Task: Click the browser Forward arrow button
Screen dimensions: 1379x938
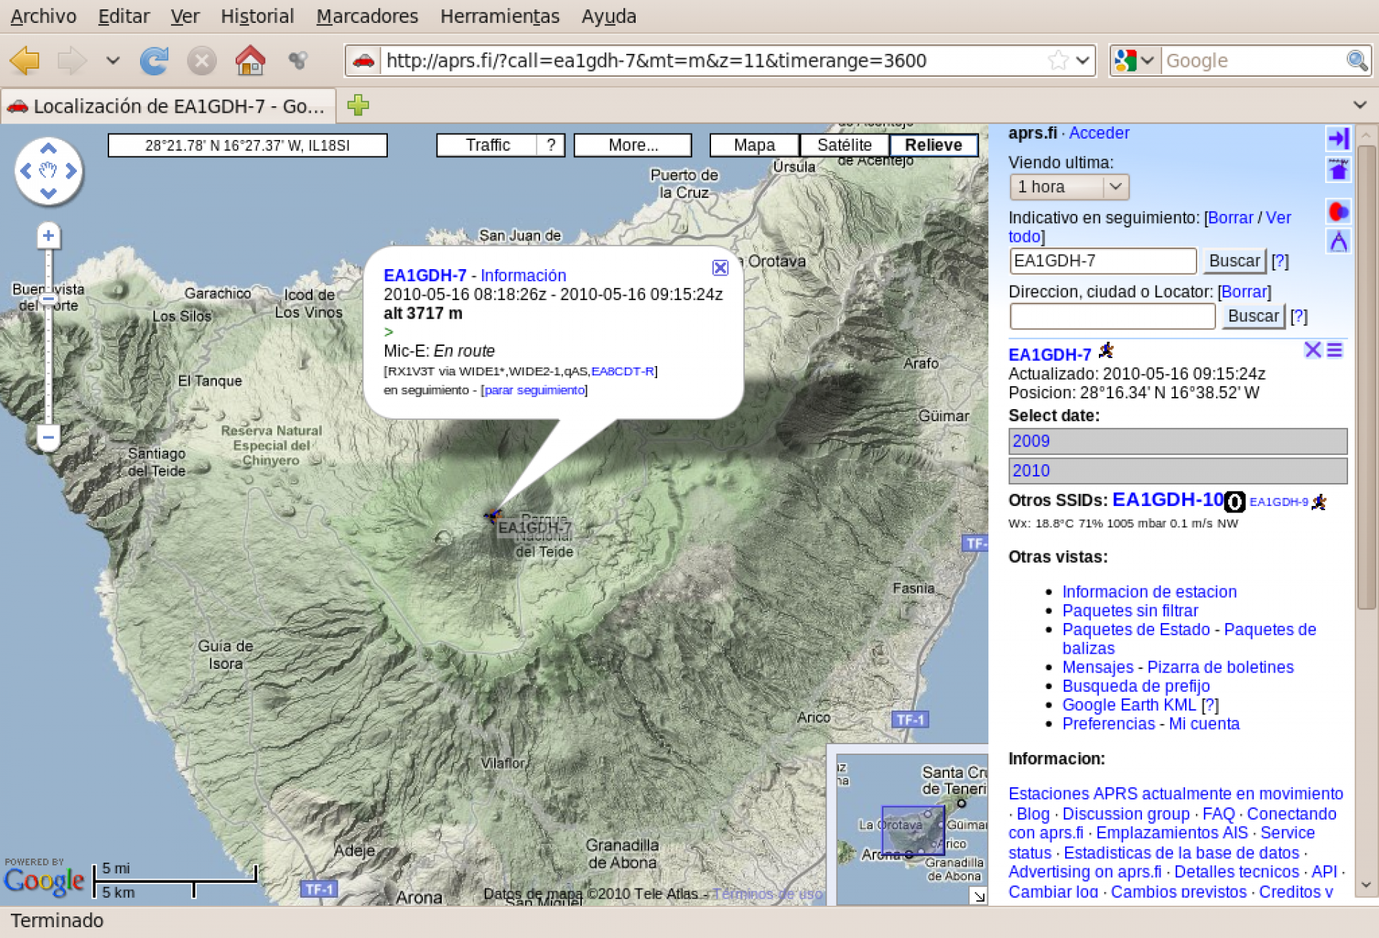Action: point(72,60)
